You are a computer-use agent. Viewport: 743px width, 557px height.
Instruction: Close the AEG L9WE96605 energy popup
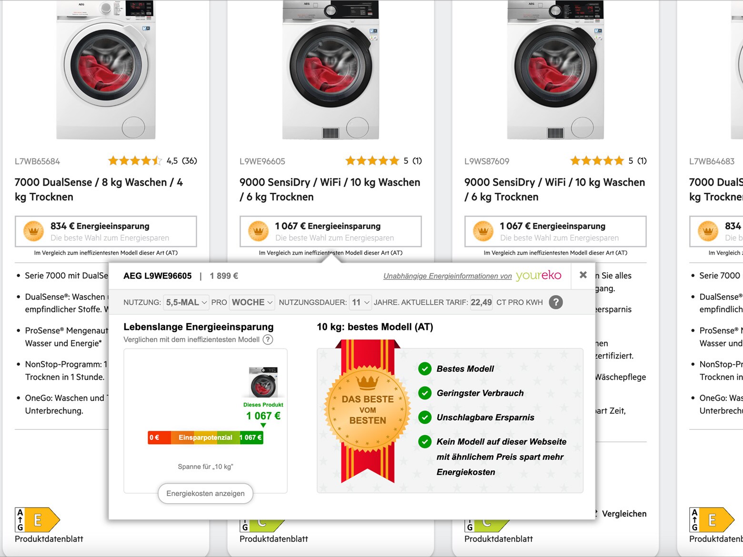click(583, 275)
